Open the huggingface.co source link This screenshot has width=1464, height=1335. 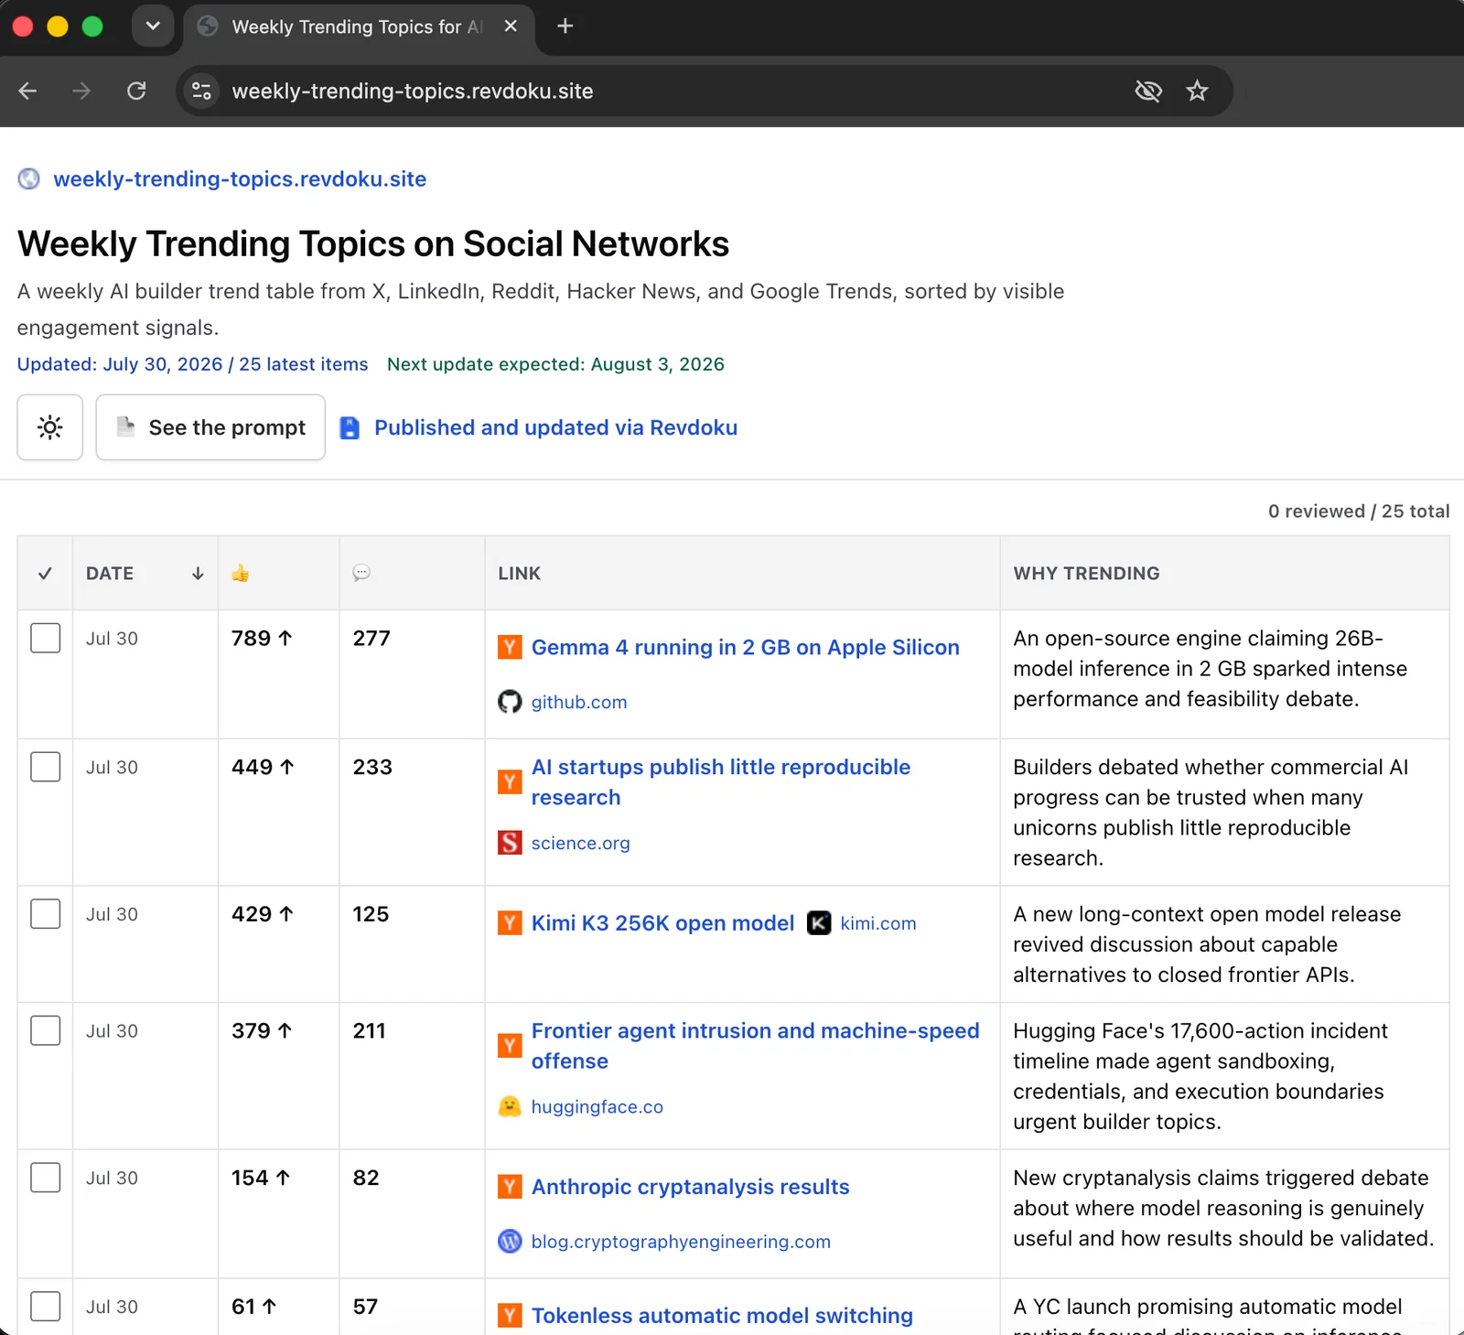coord(597,1106)
